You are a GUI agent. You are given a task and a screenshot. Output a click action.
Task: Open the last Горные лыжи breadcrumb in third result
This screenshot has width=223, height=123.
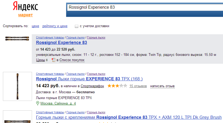96,112
